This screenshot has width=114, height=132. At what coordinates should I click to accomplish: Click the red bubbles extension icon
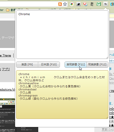[x=85, y=4]
